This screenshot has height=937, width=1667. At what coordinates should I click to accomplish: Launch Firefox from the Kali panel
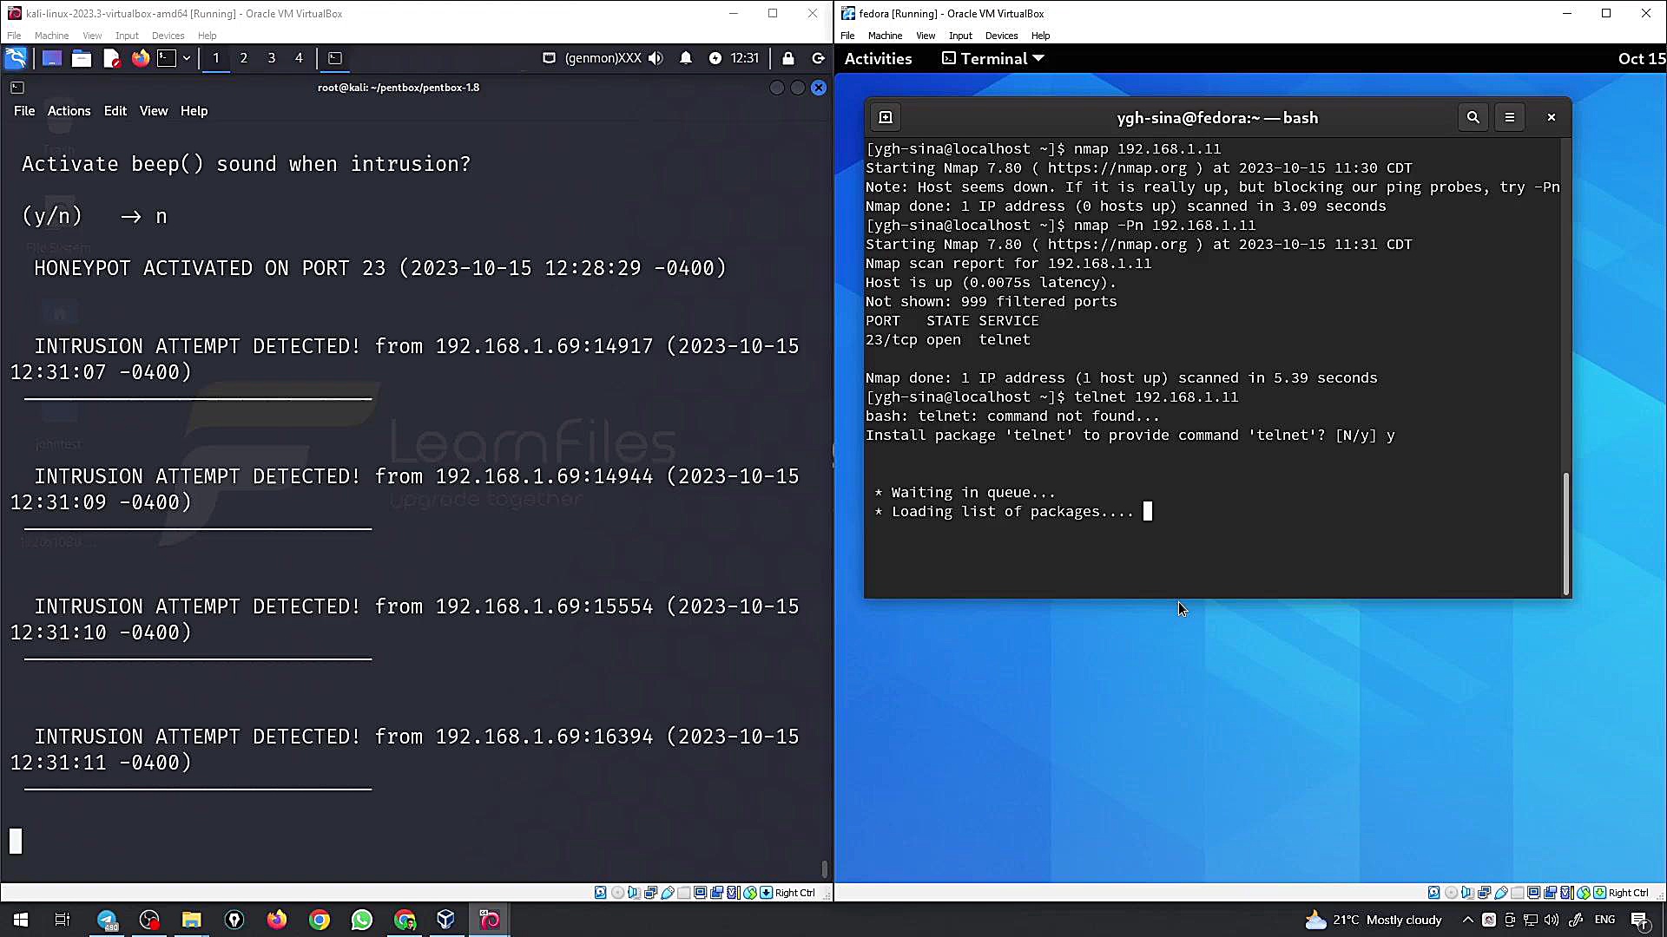click(140, 58)
